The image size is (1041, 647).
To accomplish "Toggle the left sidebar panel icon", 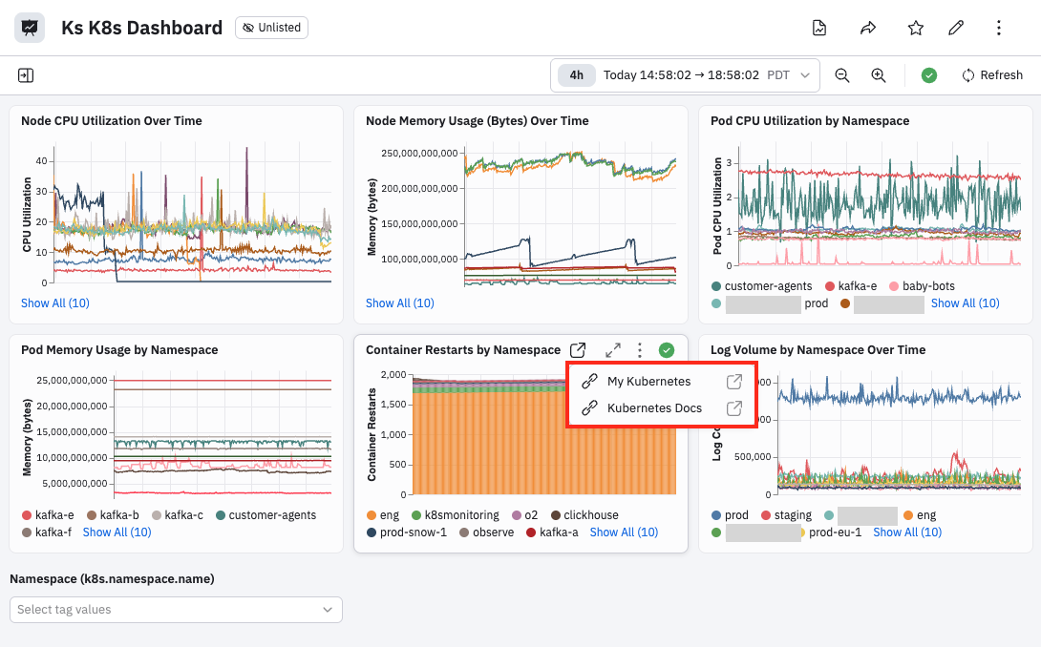I will (x=26, y=75).
